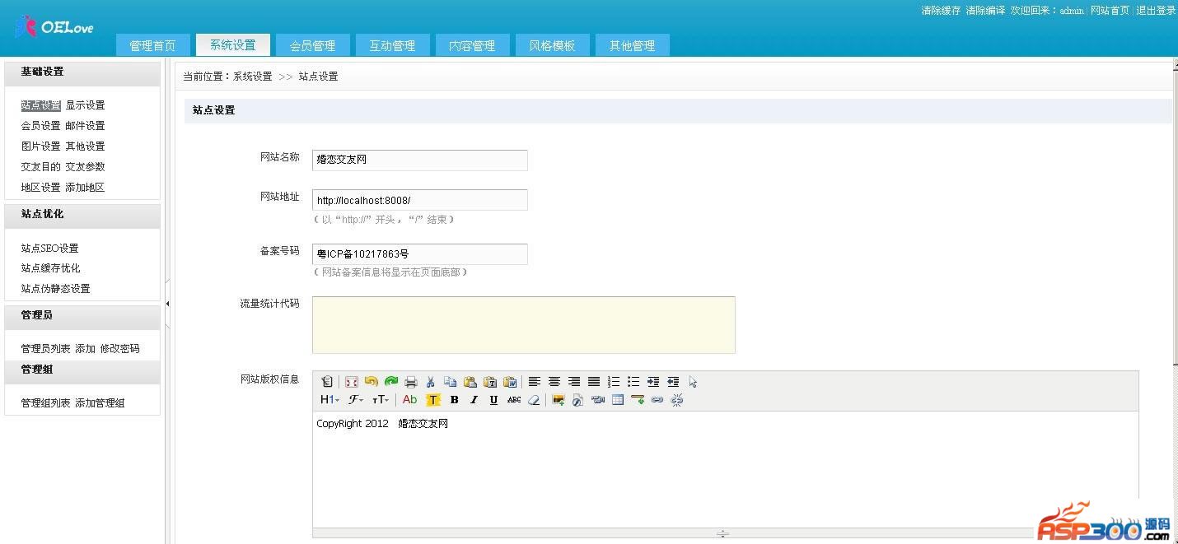Click the 流量统计代码 text area
Screen dimensions: 1178x544
(524, 325)
